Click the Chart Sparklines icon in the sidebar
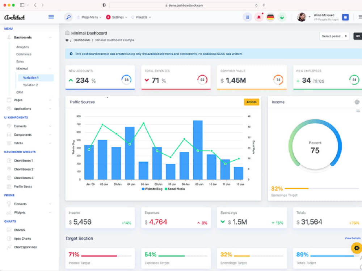The width and height of the screenshot is (362, 271). (9, 247)
